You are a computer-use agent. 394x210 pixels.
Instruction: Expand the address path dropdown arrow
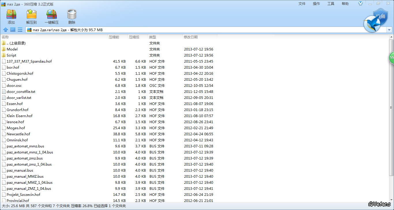[x=389, y=30]
